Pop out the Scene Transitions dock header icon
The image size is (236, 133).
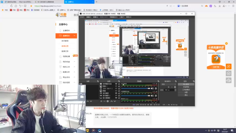176,81
